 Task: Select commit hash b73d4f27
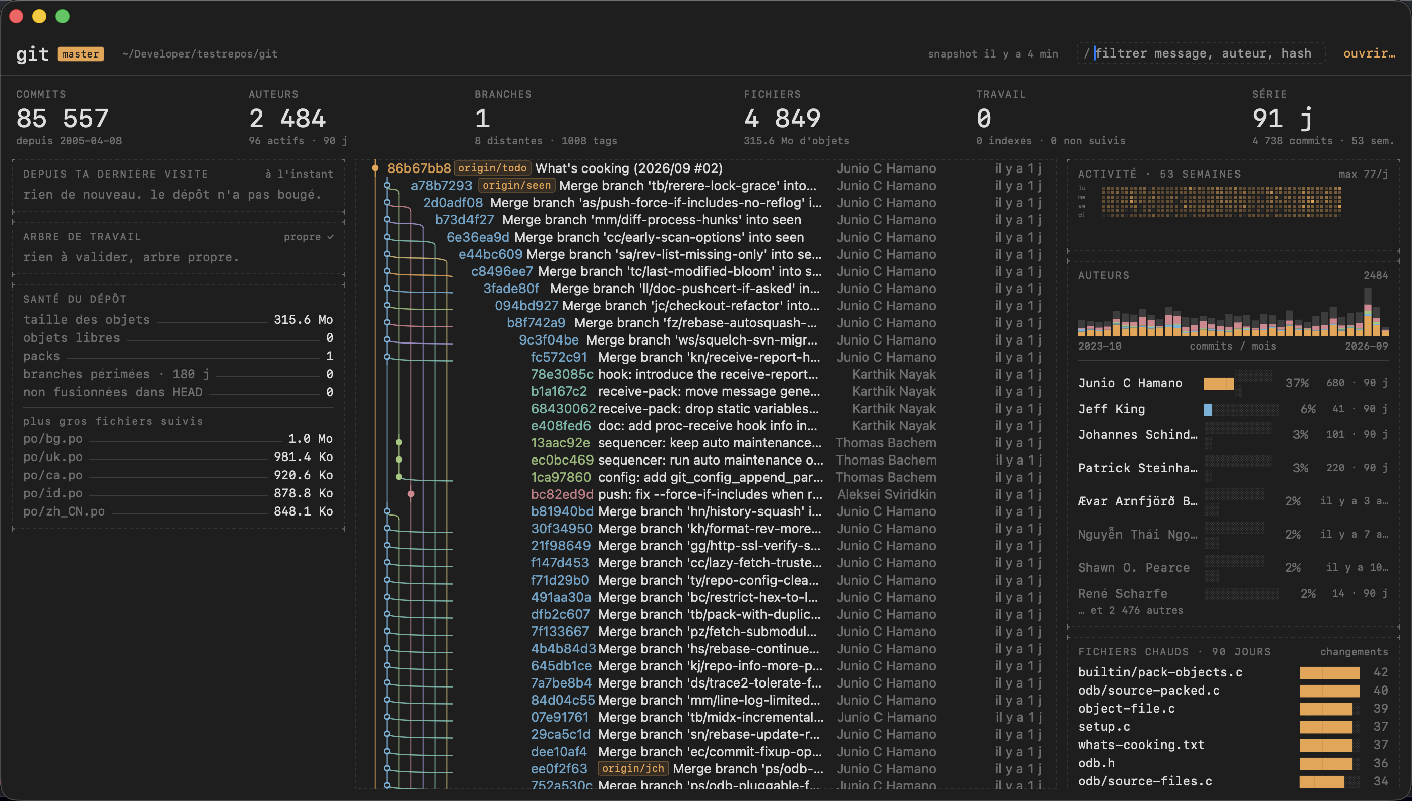point(464,220)
